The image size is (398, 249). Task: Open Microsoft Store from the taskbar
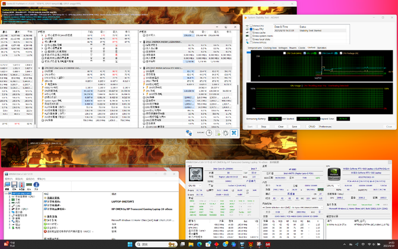tap(208, 244)
